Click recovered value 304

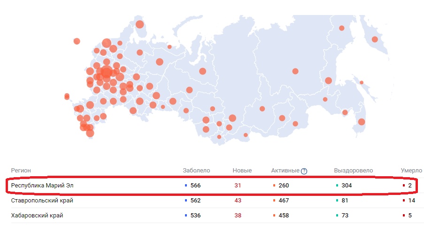point(347,186)
